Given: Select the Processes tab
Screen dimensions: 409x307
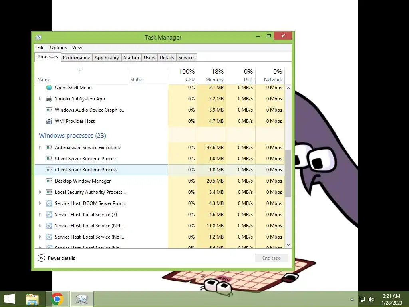Looking at the screenshot, I should (x=48, y=57).
